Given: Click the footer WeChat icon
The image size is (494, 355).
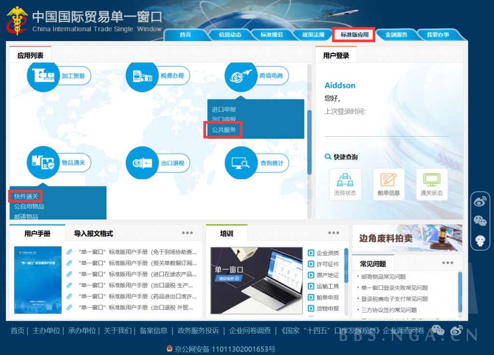Looking at the screenshot, I should [x=438, y=330].
